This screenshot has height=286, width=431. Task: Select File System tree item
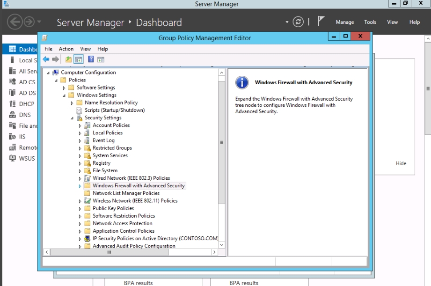pyautogui.click(x=105, y=170)
